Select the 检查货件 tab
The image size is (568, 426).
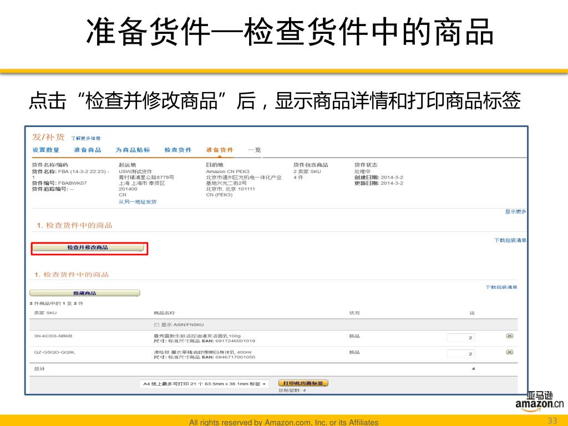pyautogui.click(x=178, y=150)
